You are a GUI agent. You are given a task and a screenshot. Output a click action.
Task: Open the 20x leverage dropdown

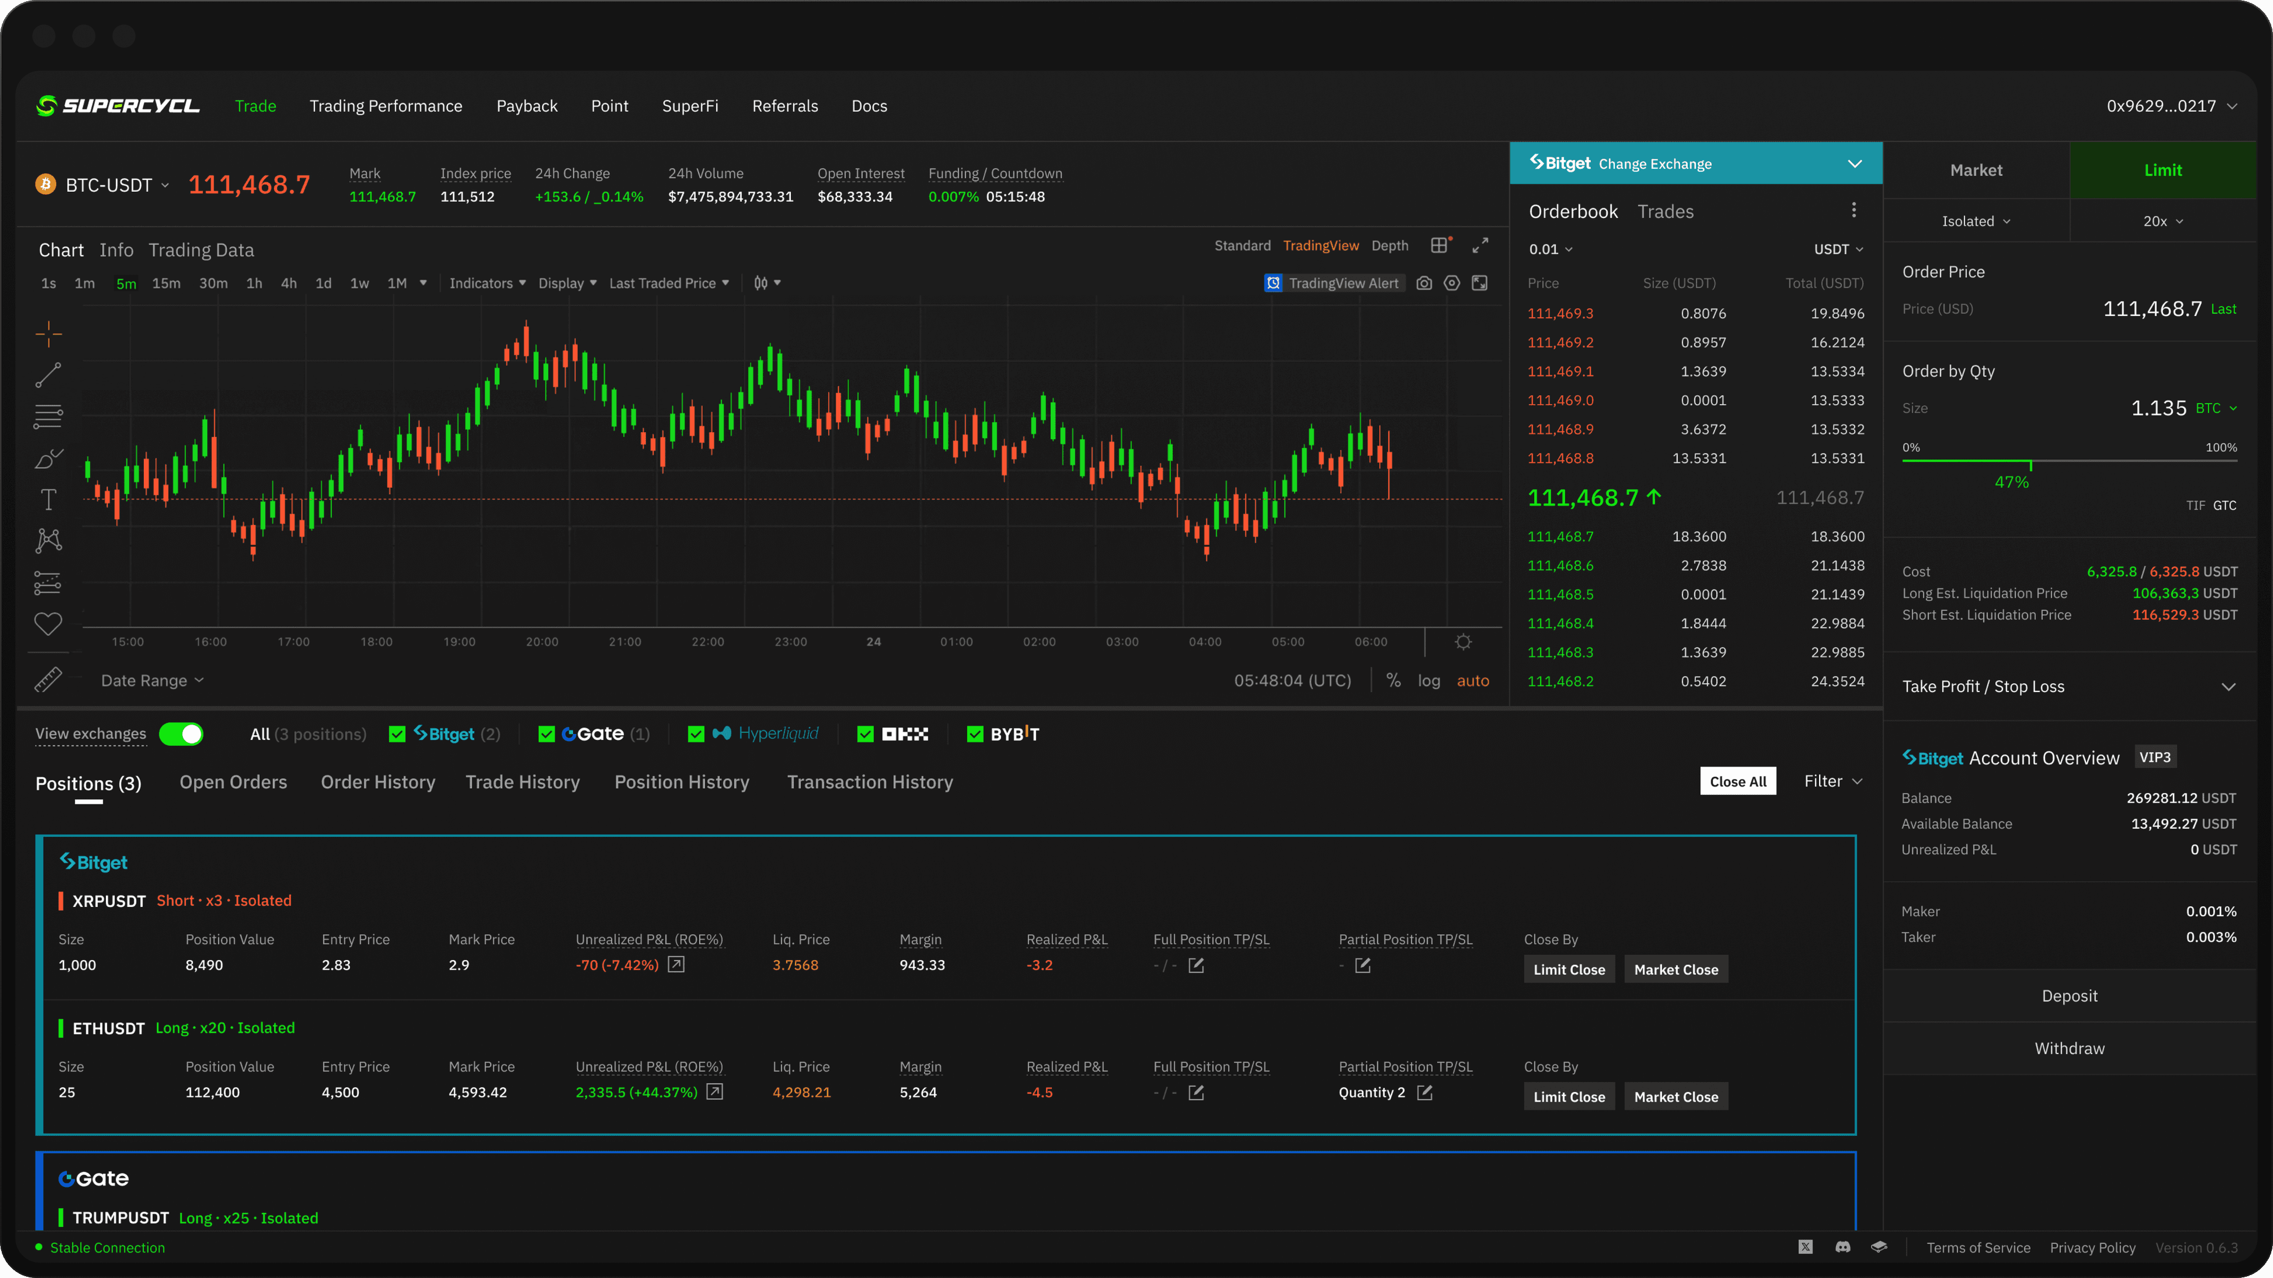(x=2163, y=221)
